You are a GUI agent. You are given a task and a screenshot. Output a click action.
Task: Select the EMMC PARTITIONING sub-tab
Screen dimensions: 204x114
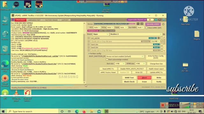[107, 31]
